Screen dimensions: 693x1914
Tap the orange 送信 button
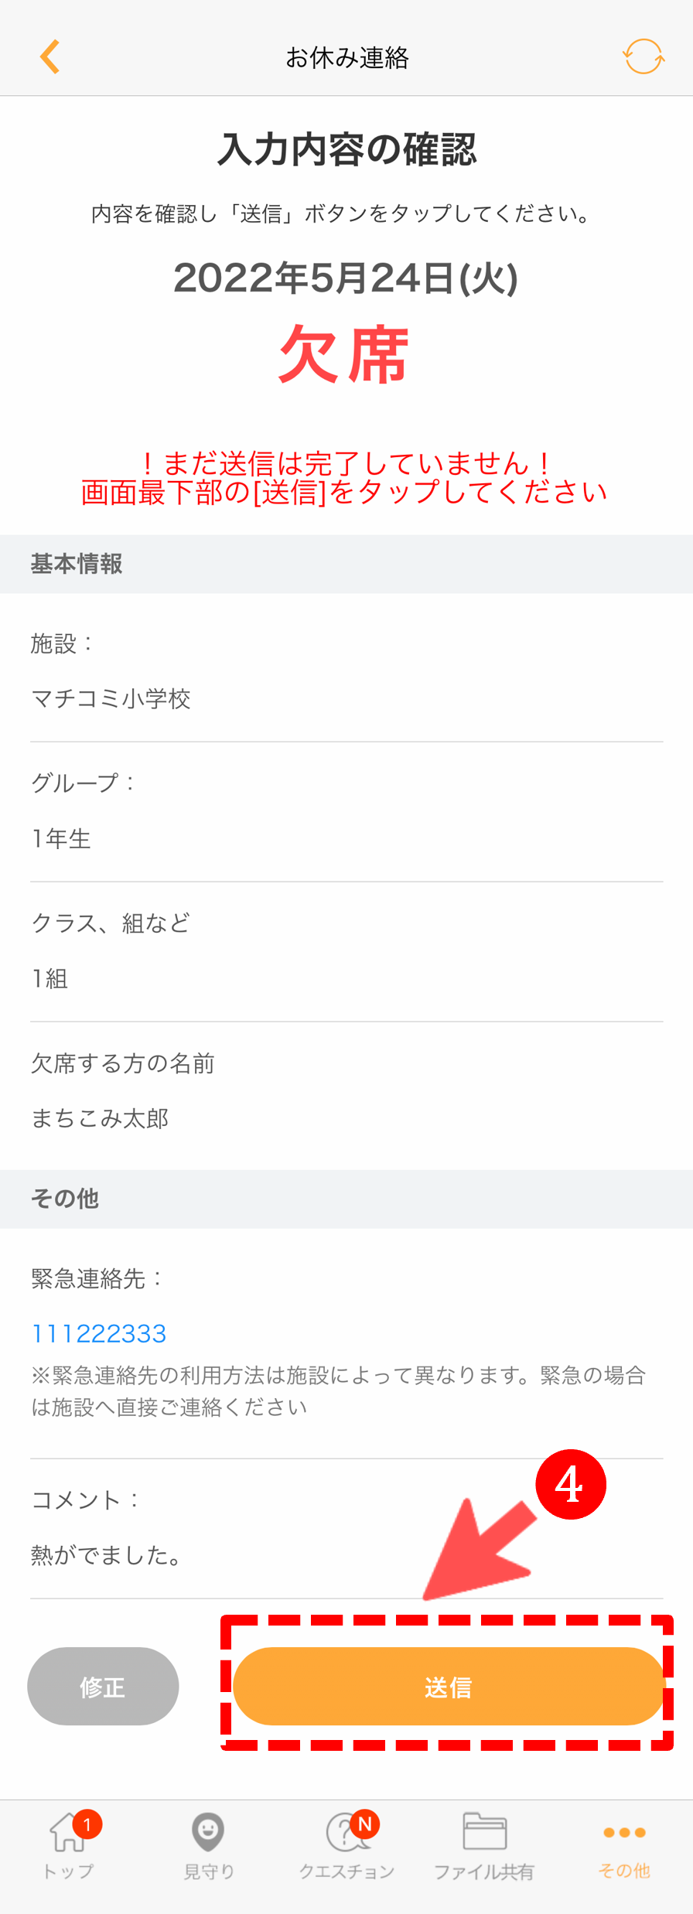[448, 1687]
